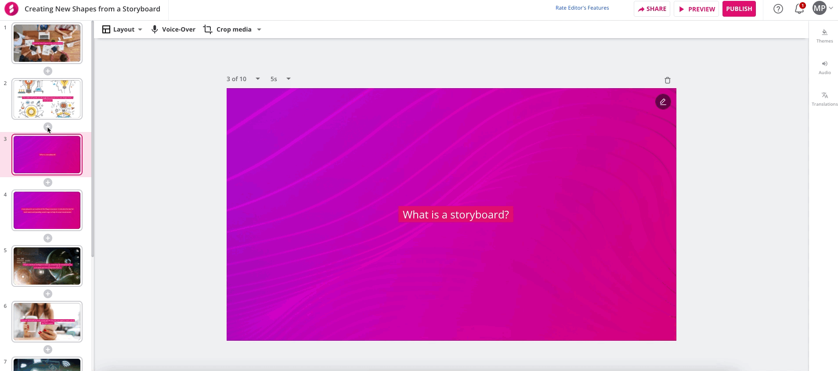
Task: Open the Layout dropdown
Action: click(122, 29)
